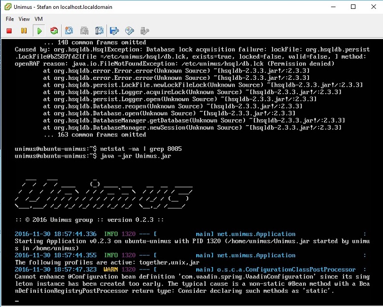Open the View menu
This screenshot has width=383, height=307.
point(24,19)
